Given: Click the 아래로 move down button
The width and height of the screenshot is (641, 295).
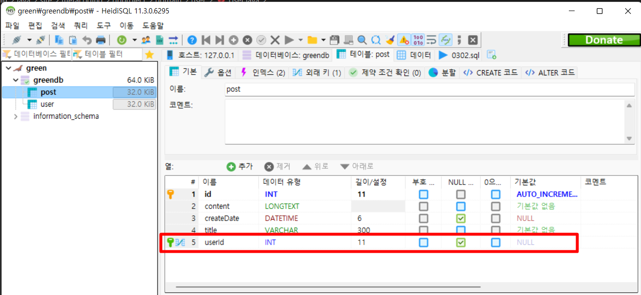Looking at the screenshot, I should [356, 166].
